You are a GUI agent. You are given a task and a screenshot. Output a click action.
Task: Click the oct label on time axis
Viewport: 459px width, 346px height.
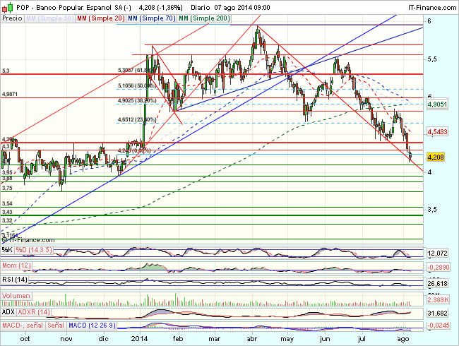tap(25, 339)
